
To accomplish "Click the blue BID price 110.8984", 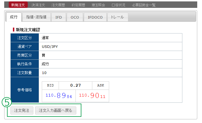I will (59, 96).
